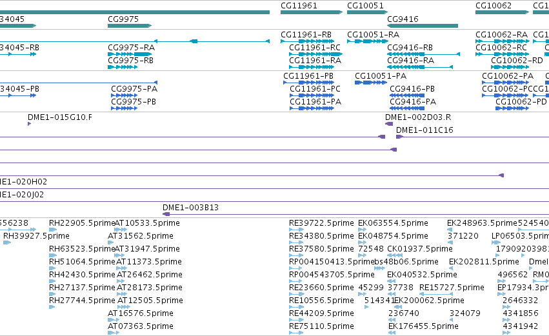Select EST AT12505.5prime
549x336 pixels.
pos(124,307)
